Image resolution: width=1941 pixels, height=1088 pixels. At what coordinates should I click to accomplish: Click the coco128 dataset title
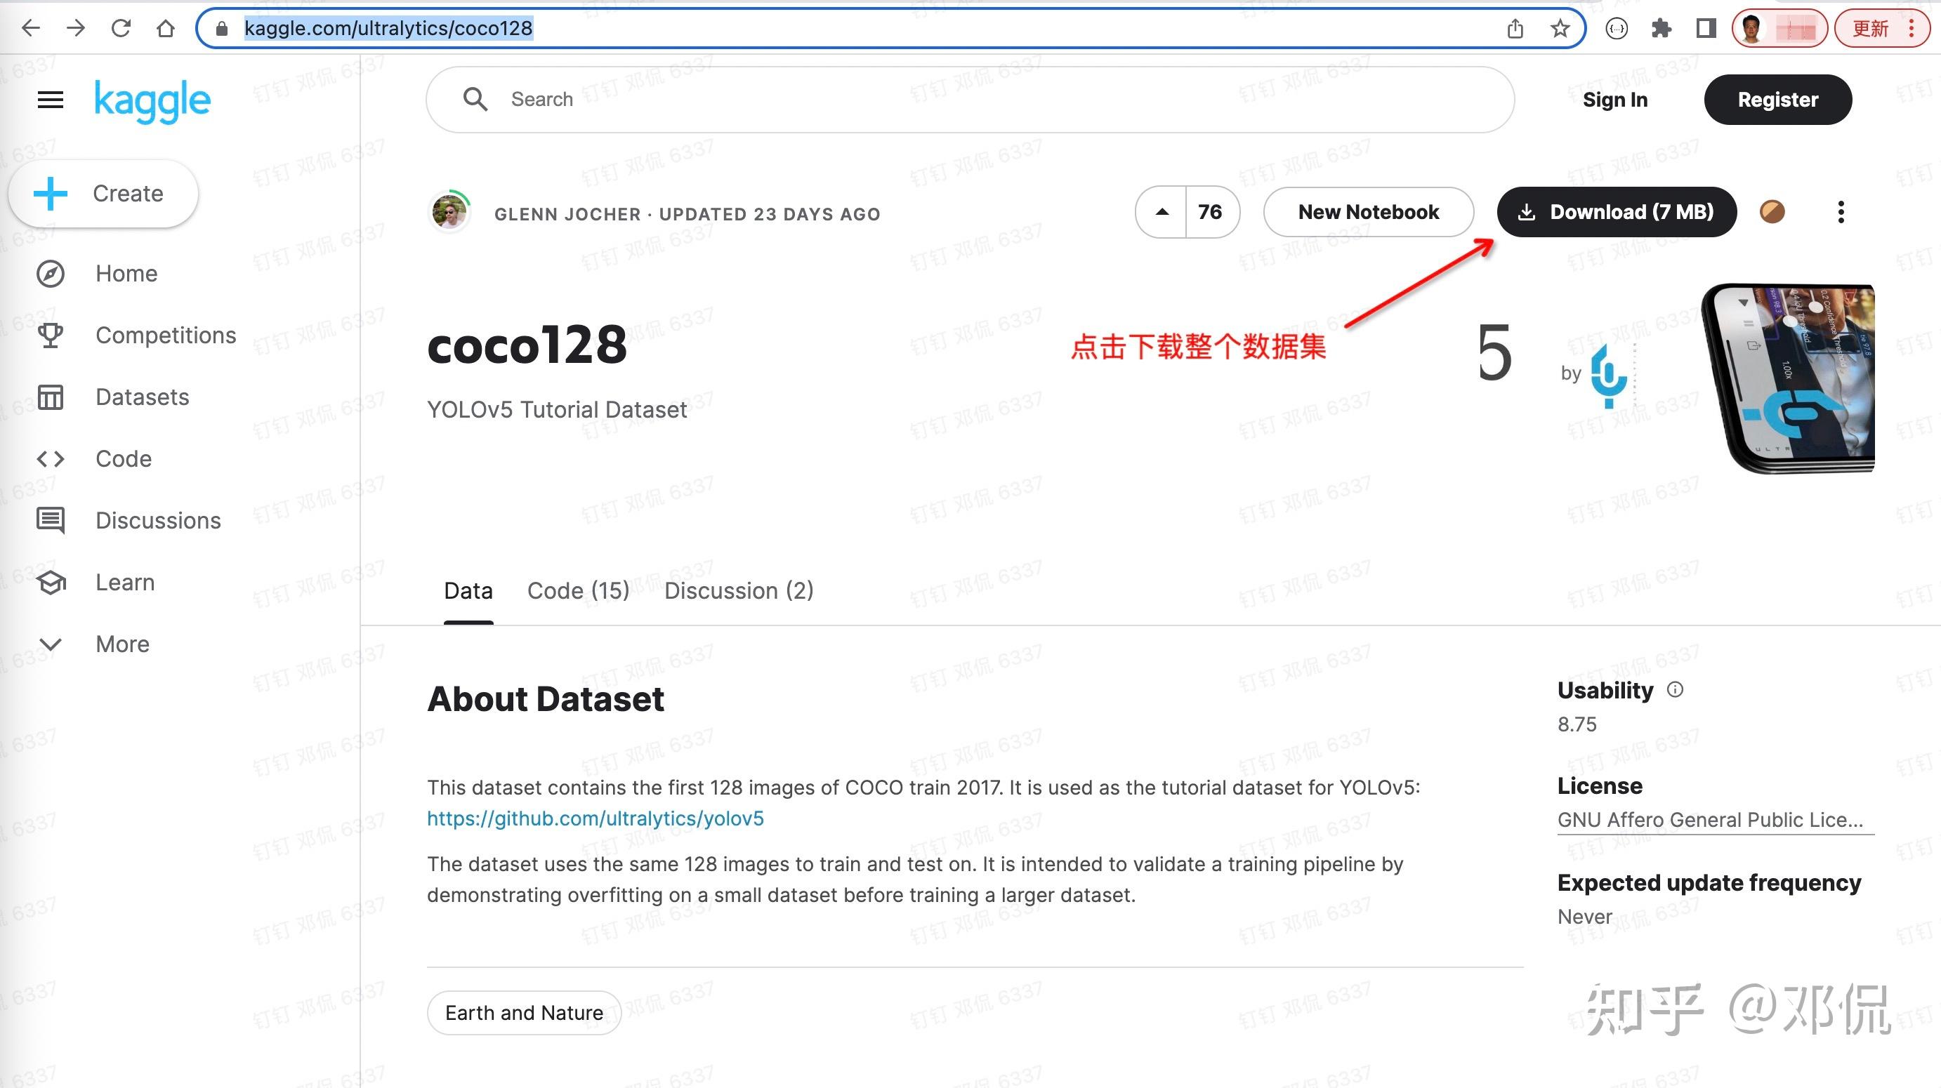click(527, 345)
